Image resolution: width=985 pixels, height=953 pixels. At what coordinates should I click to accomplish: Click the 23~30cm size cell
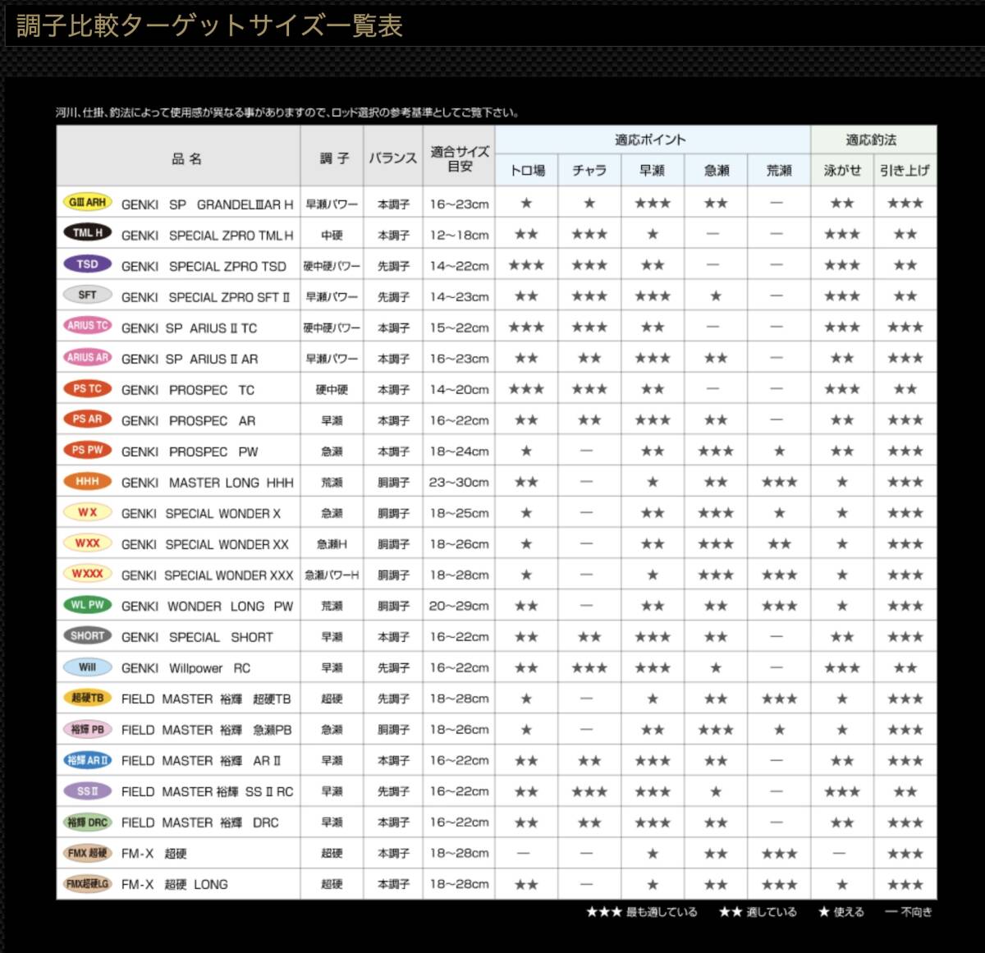click(459, 483)
